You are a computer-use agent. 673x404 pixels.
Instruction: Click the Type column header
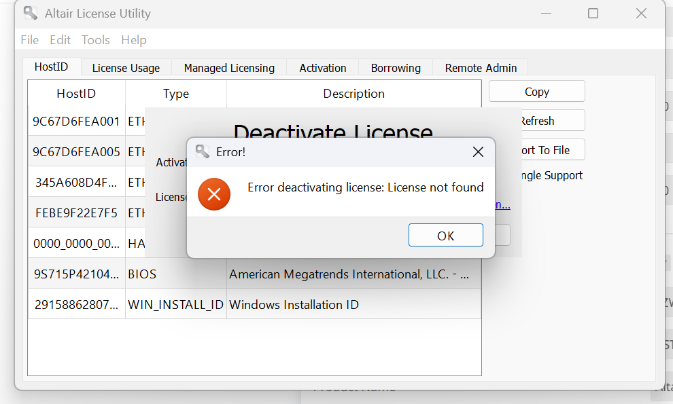(176, 94)
